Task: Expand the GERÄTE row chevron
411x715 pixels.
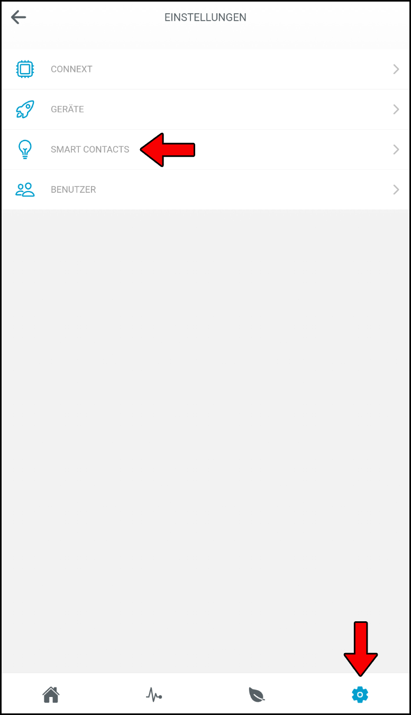Action: click(396, 109)
